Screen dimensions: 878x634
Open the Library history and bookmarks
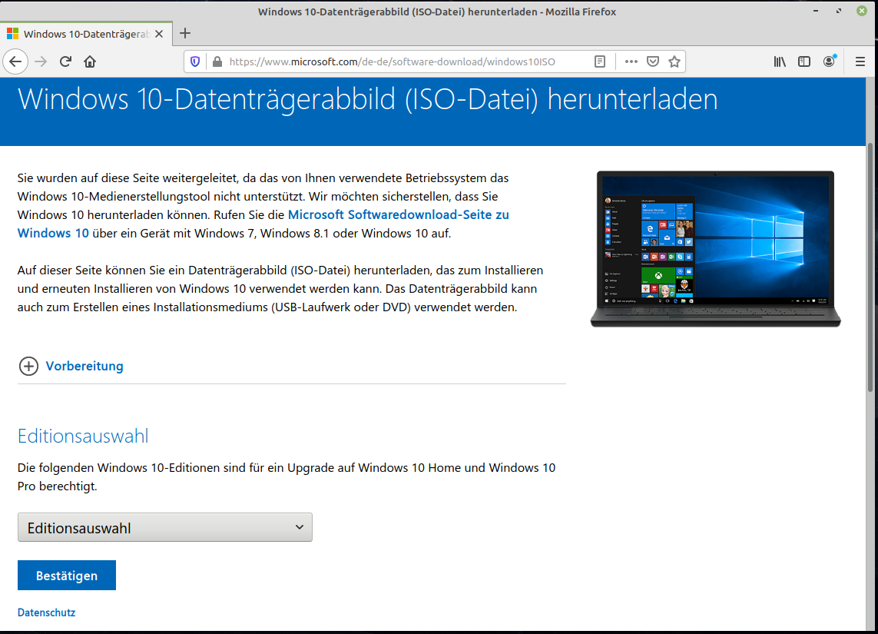point(780,61)
